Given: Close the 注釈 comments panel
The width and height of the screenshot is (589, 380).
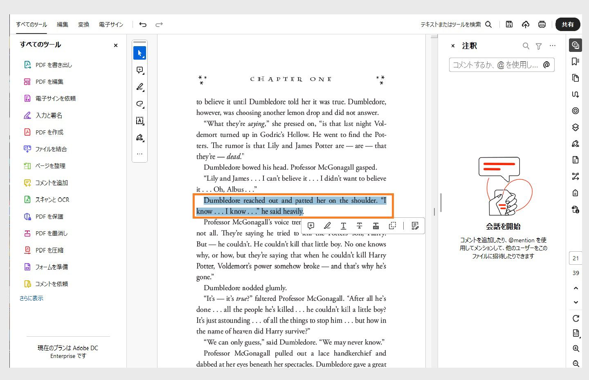Looking at the screenshot, I should pos(453,46).
